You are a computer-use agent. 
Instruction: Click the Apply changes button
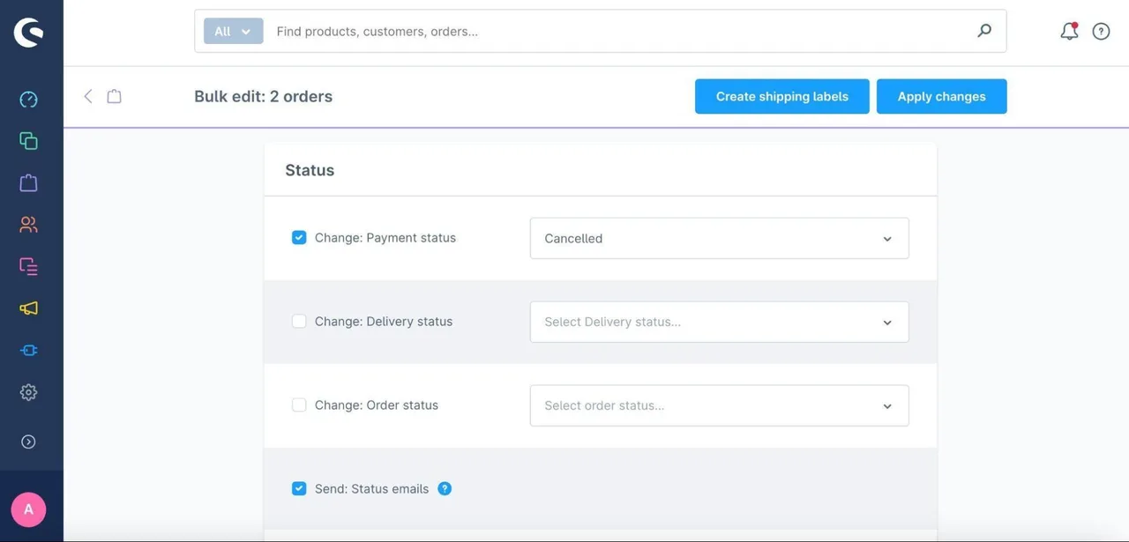941,97
